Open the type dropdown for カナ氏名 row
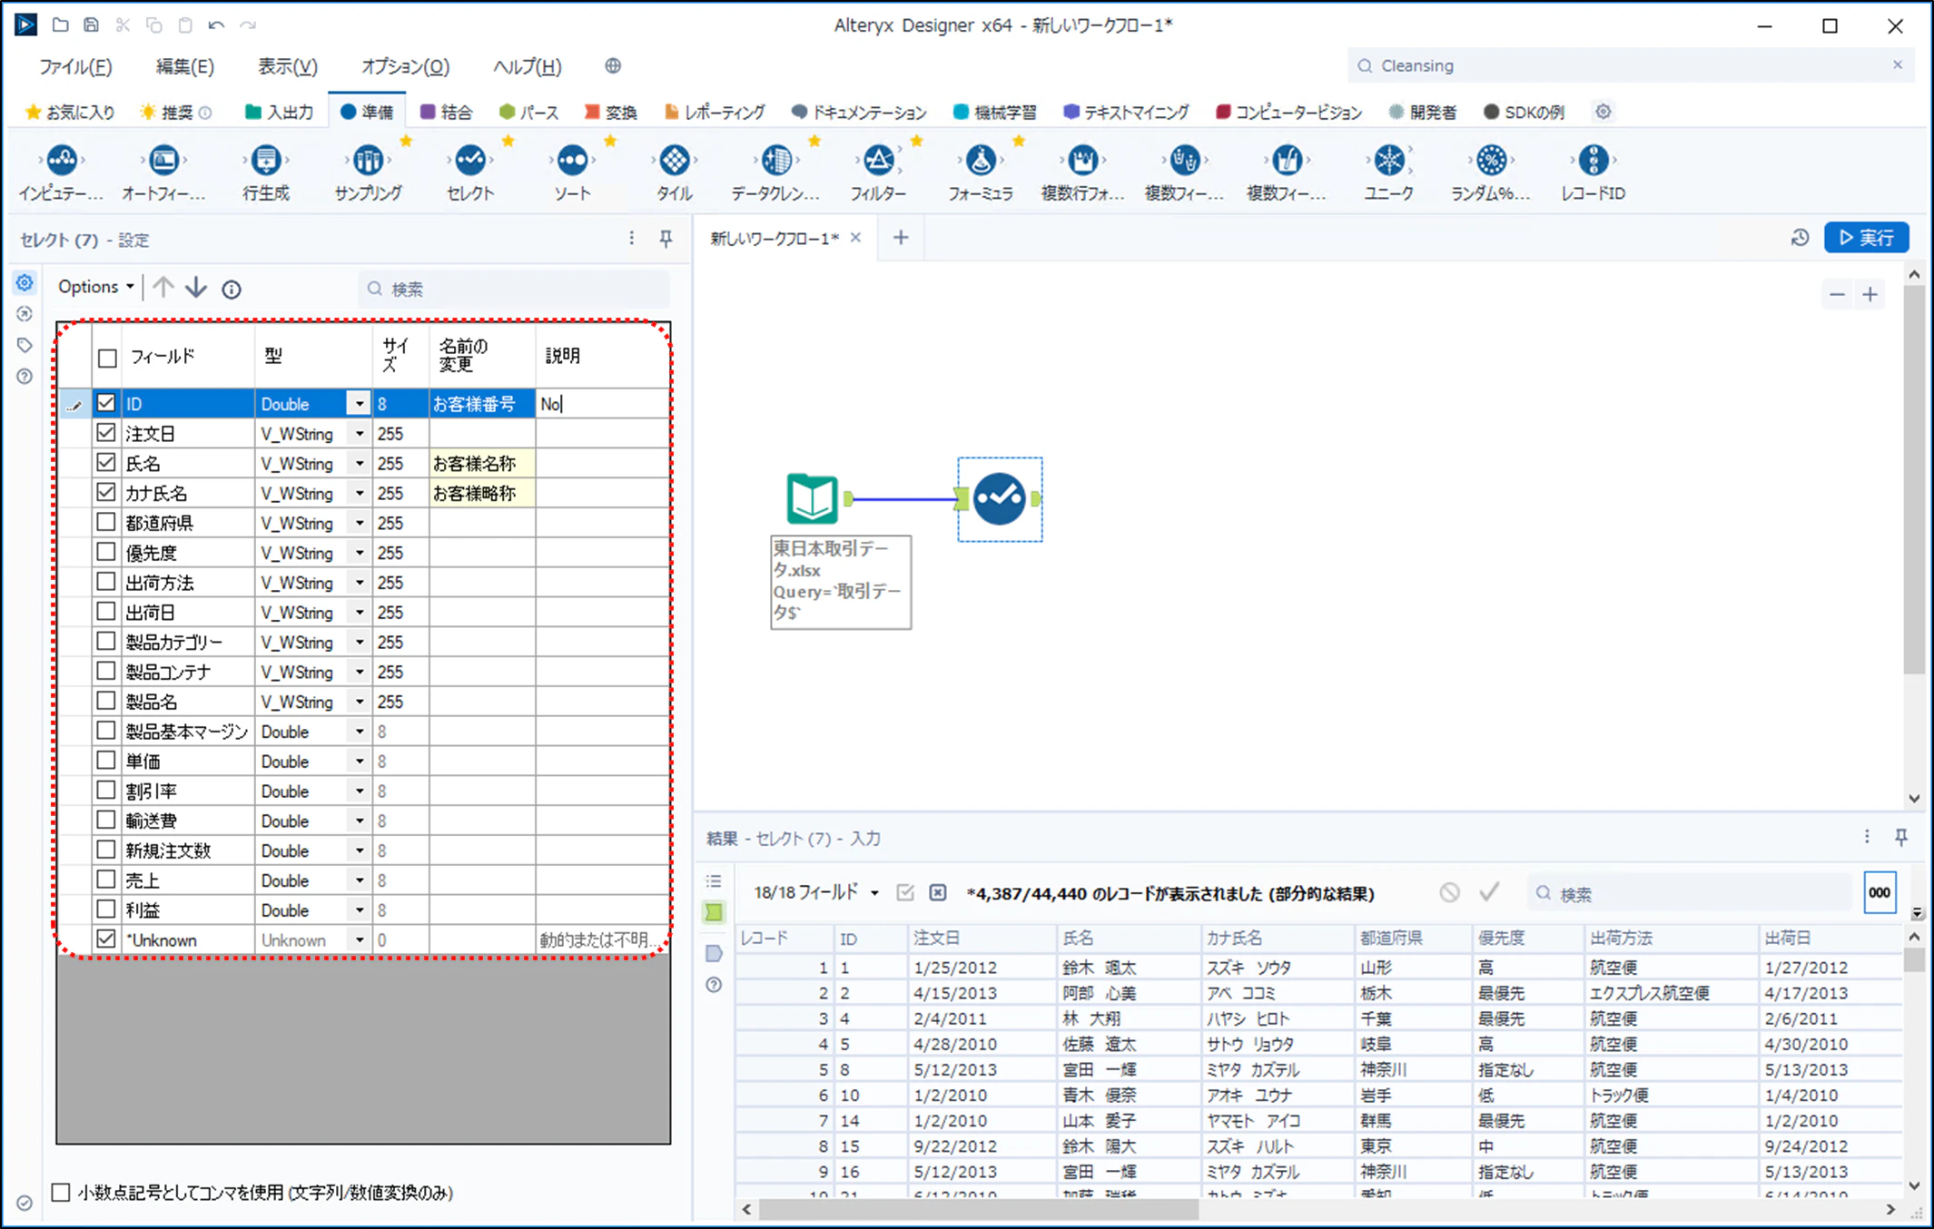 pyautogui.click(x=360, y=493)
